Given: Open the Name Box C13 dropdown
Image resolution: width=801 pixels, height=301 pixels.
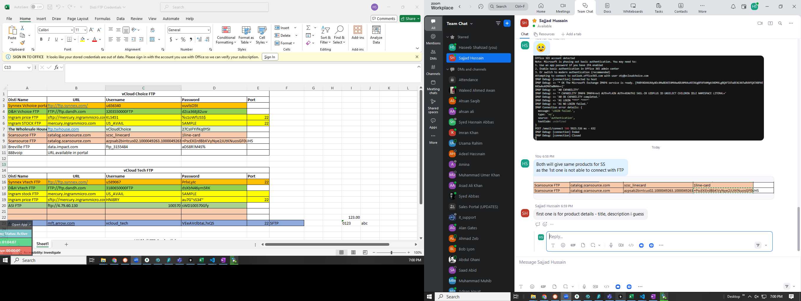Looking at the screenshot, I should pos(29,67).
